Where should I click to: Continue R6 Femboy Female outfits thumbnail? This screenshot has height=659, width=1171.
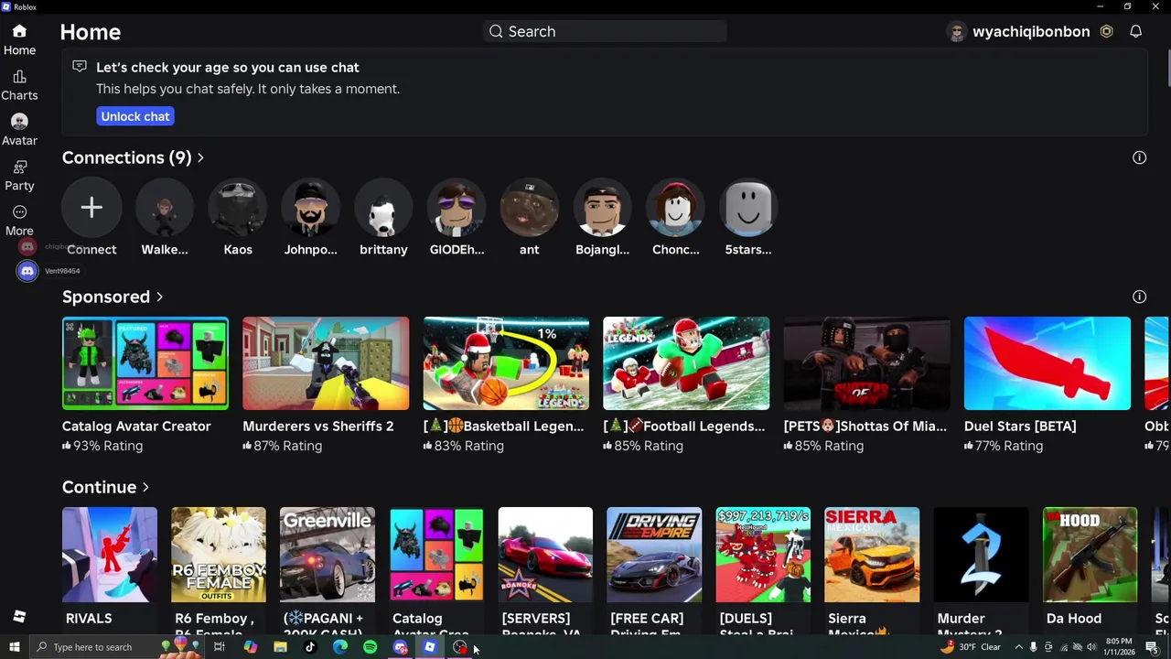click(x=219, y=555)
